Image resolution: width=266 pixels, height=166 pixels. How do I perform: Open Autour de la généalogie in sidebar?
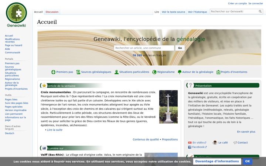(12, 84)
